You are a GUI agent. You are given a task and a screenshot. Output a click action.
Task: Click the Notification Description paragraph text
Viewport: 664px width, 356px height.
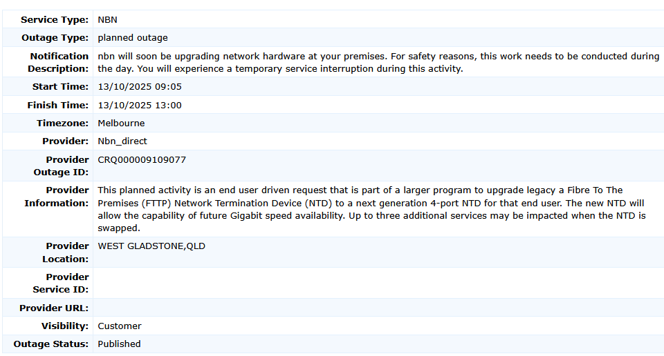coord(378,63)
